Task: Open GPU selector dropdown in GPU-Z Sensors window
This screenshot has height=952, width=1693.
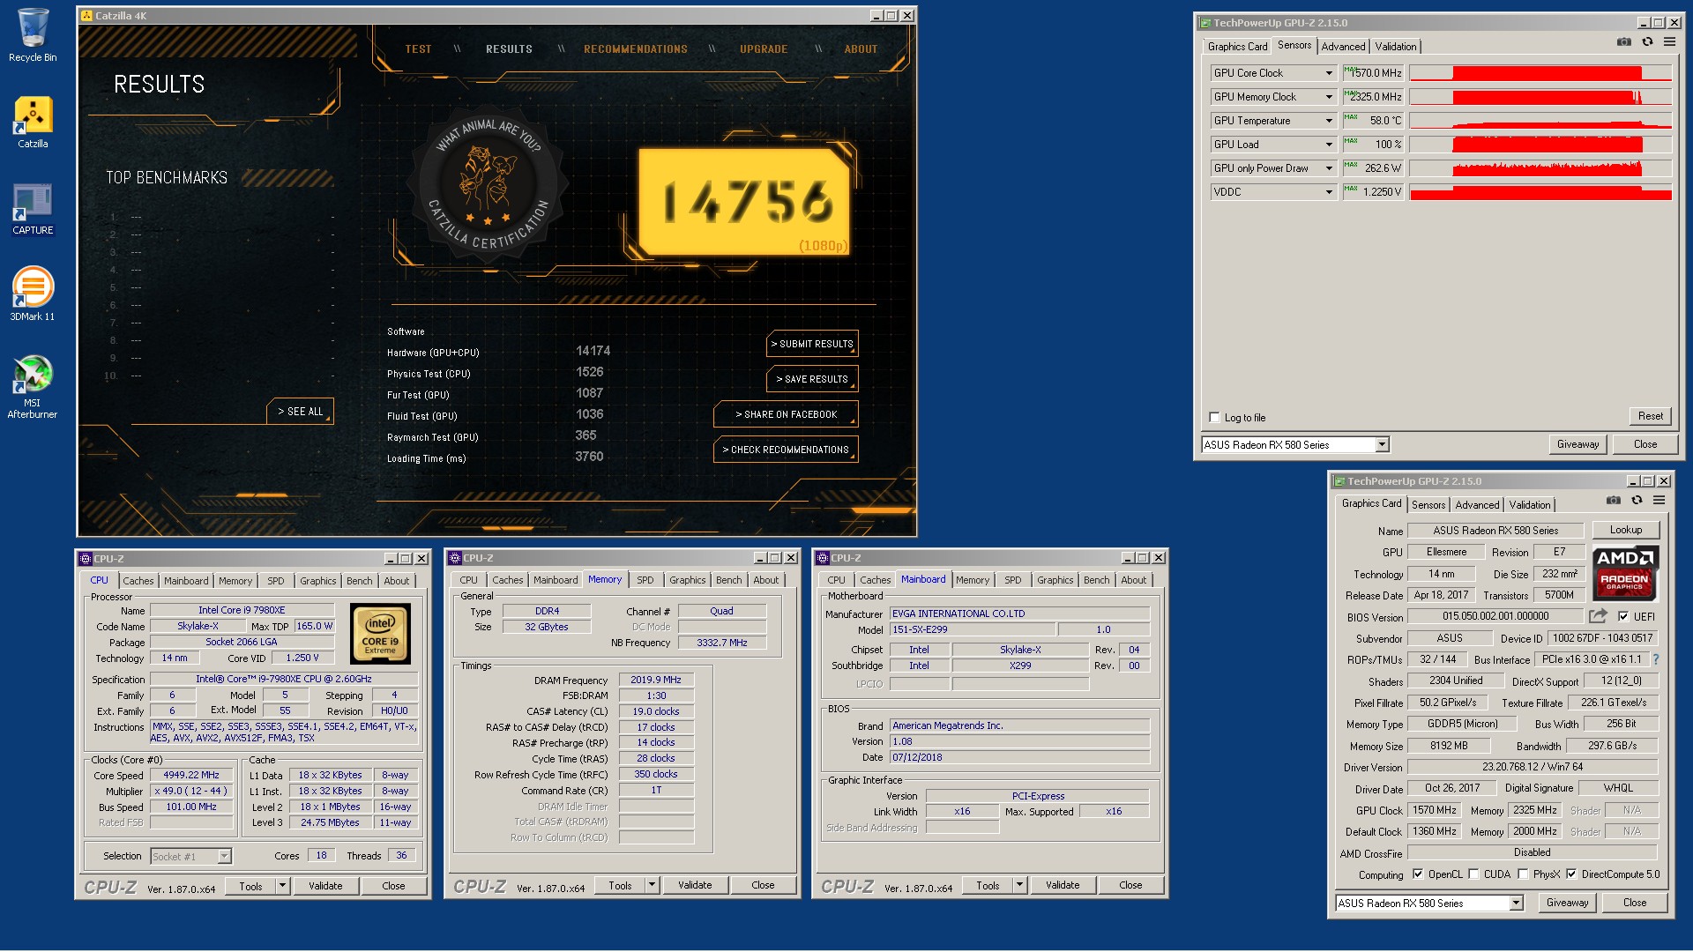Action: (1382, 445)
